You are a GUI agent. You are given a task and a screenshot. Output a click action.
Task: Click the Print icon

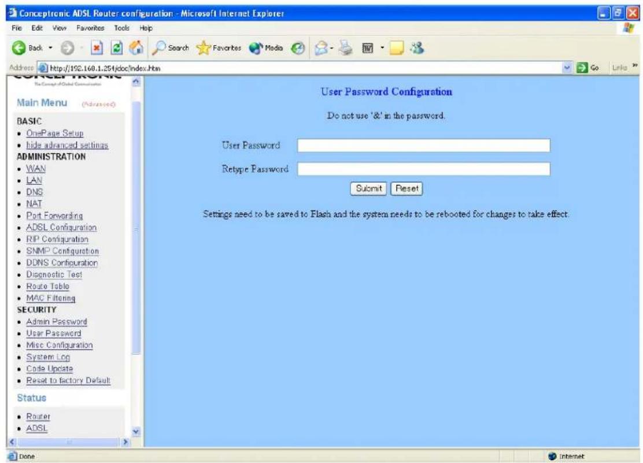point(346,48)
